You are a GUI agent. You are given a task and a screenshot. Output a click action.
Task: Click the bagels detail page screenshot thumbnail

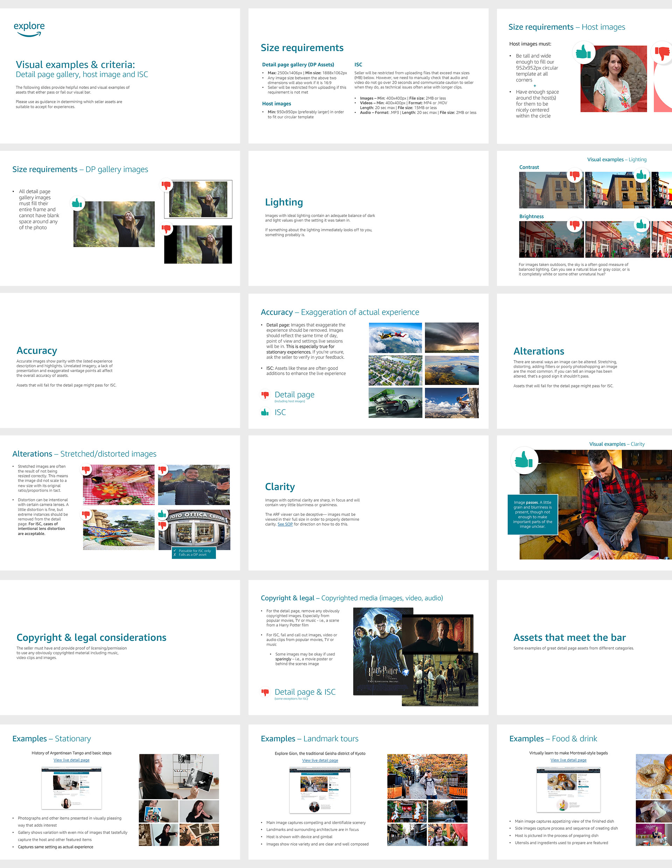pyautogui.click(x=568, y=789)
